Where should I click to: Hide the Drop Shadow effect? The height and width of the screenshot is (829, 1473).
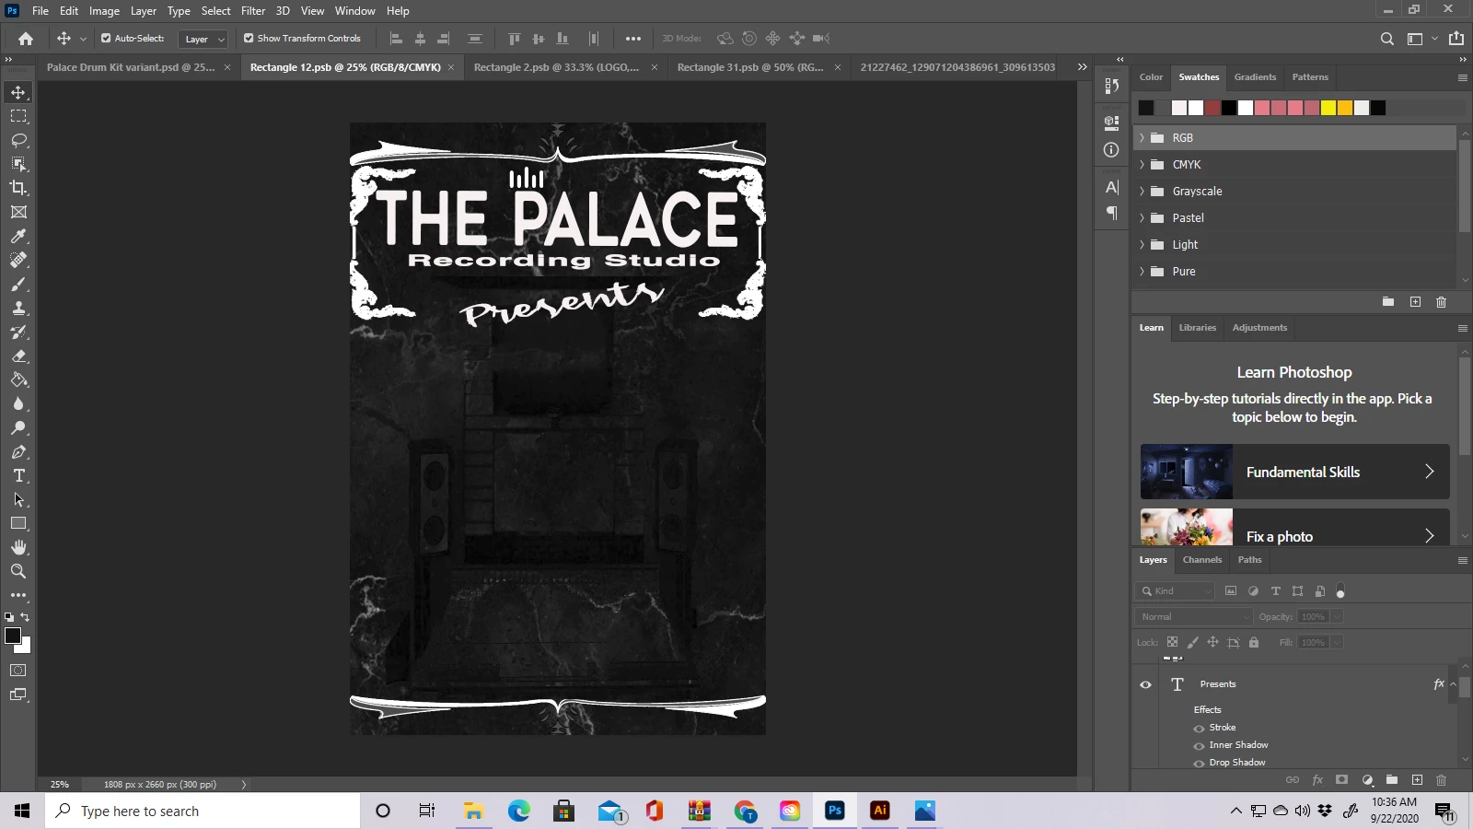pyautogui.click(x=1199, y=764)
